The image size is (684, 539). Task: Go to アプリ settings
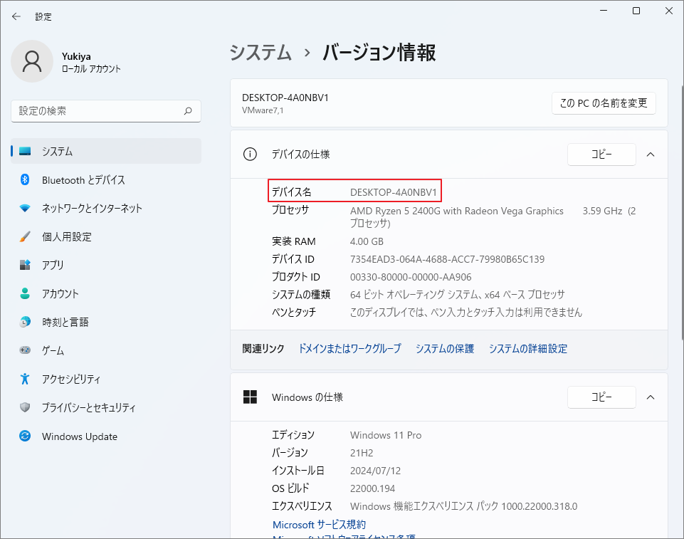[106, 265]
